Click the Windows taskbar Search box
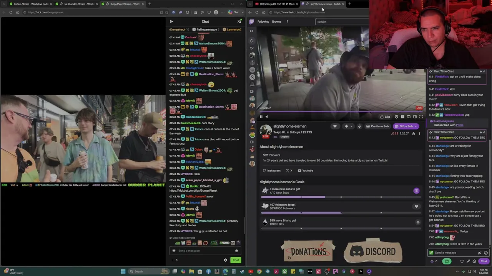492x276 pixels. coord(149,271)
